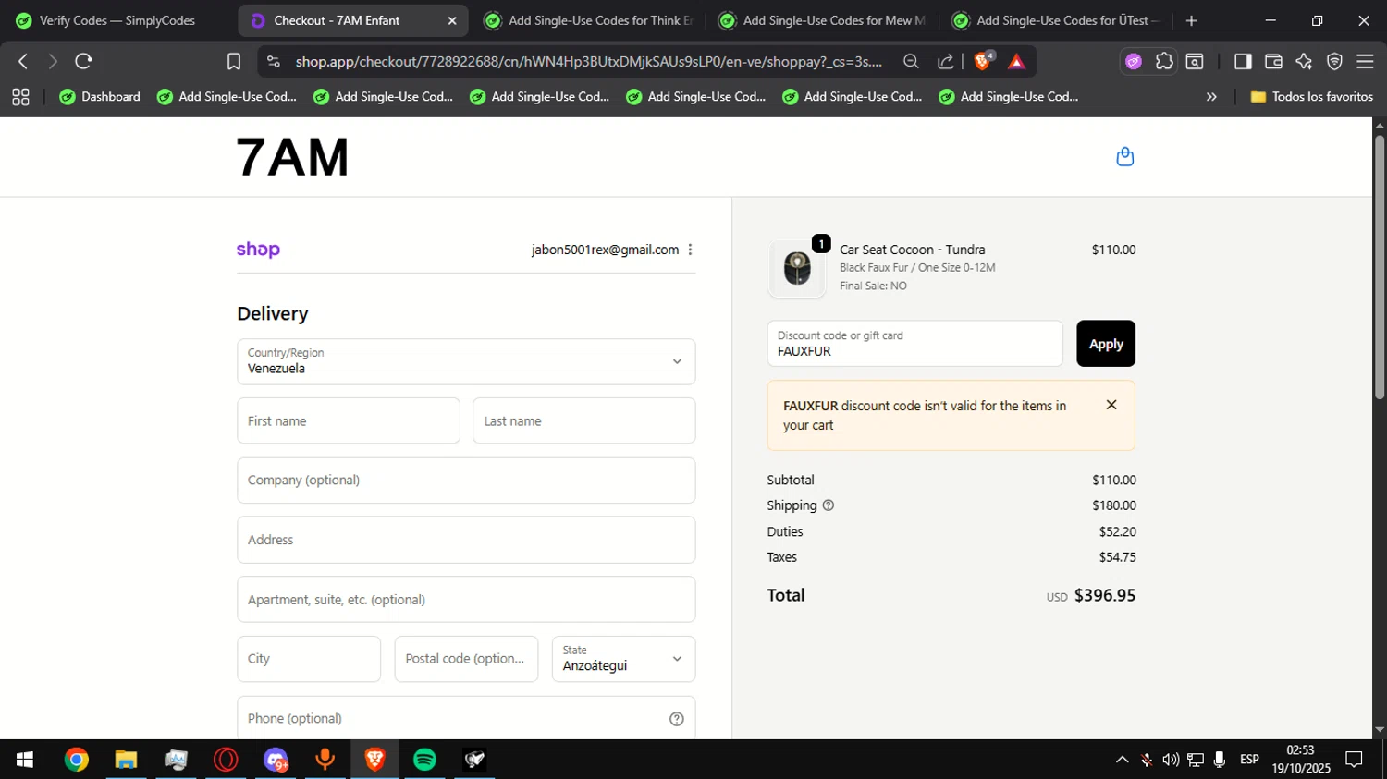Toggle the browser sidebar panel
The image size is (1387, 779).
point(1243,61)
